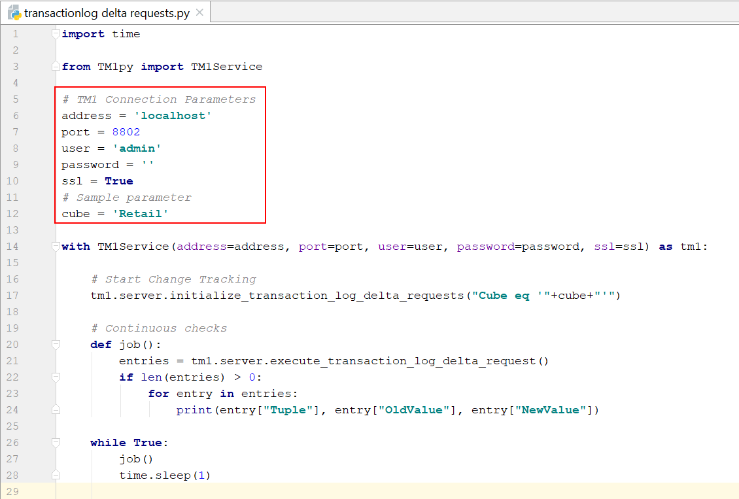
Task: Click line number 29 in the gutter
Action: pyautogui.click(x=12, y=491)
